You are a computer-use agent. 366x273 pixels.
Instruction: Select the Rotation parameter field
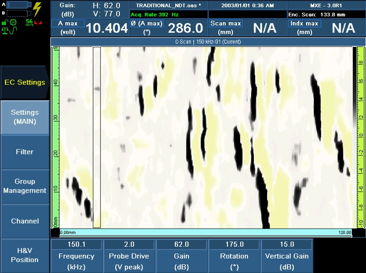click(234, 256)
